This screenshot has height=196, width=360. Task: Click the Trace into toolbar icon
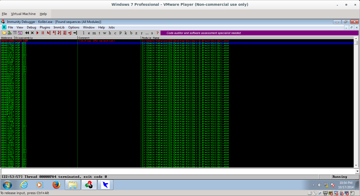coord(59,33)
